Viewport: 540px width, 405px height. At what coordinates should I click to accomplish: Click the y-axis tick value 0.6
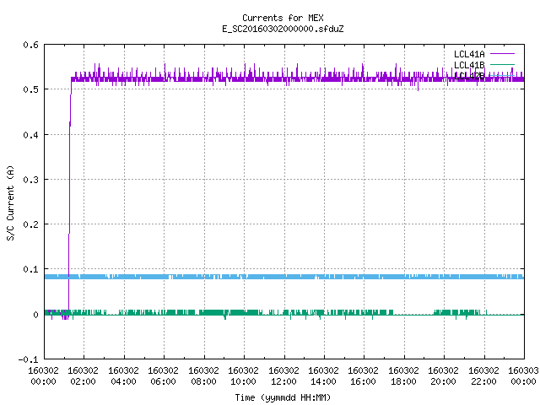30,45
